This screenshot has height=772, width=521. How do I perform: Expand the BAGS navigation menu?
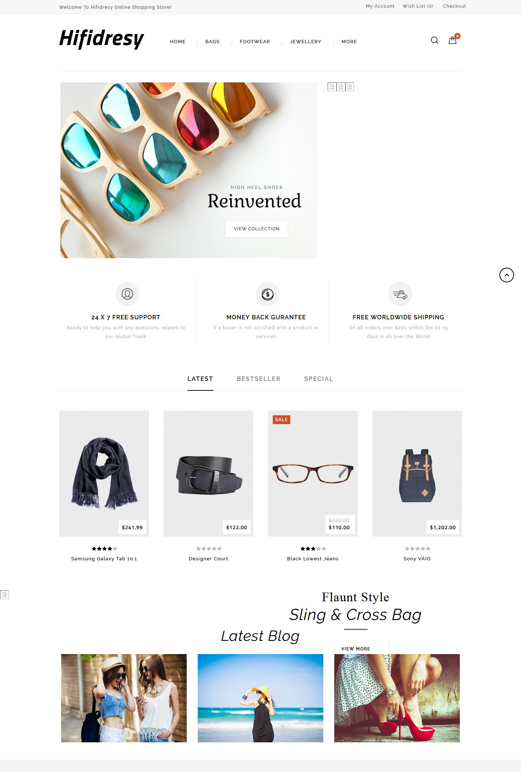pyautogui.click(x=212, y=42)
